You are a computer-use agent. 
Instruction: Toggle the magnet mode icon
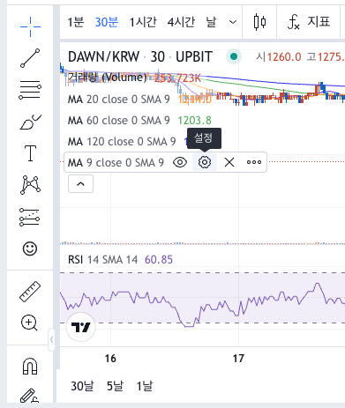[30, 366]
